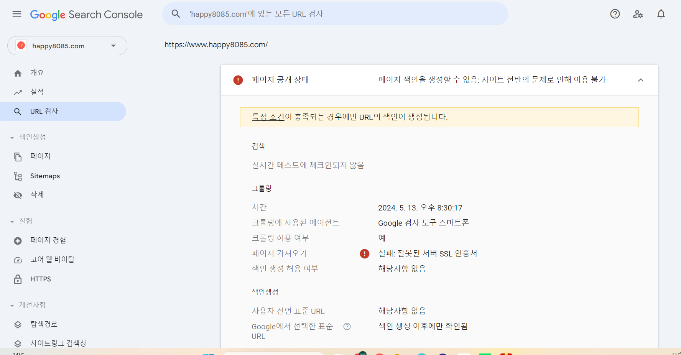681x355 pixels.
Task: Click the plus-circle icon beside 페이지 경험
Action: point(18,241)
